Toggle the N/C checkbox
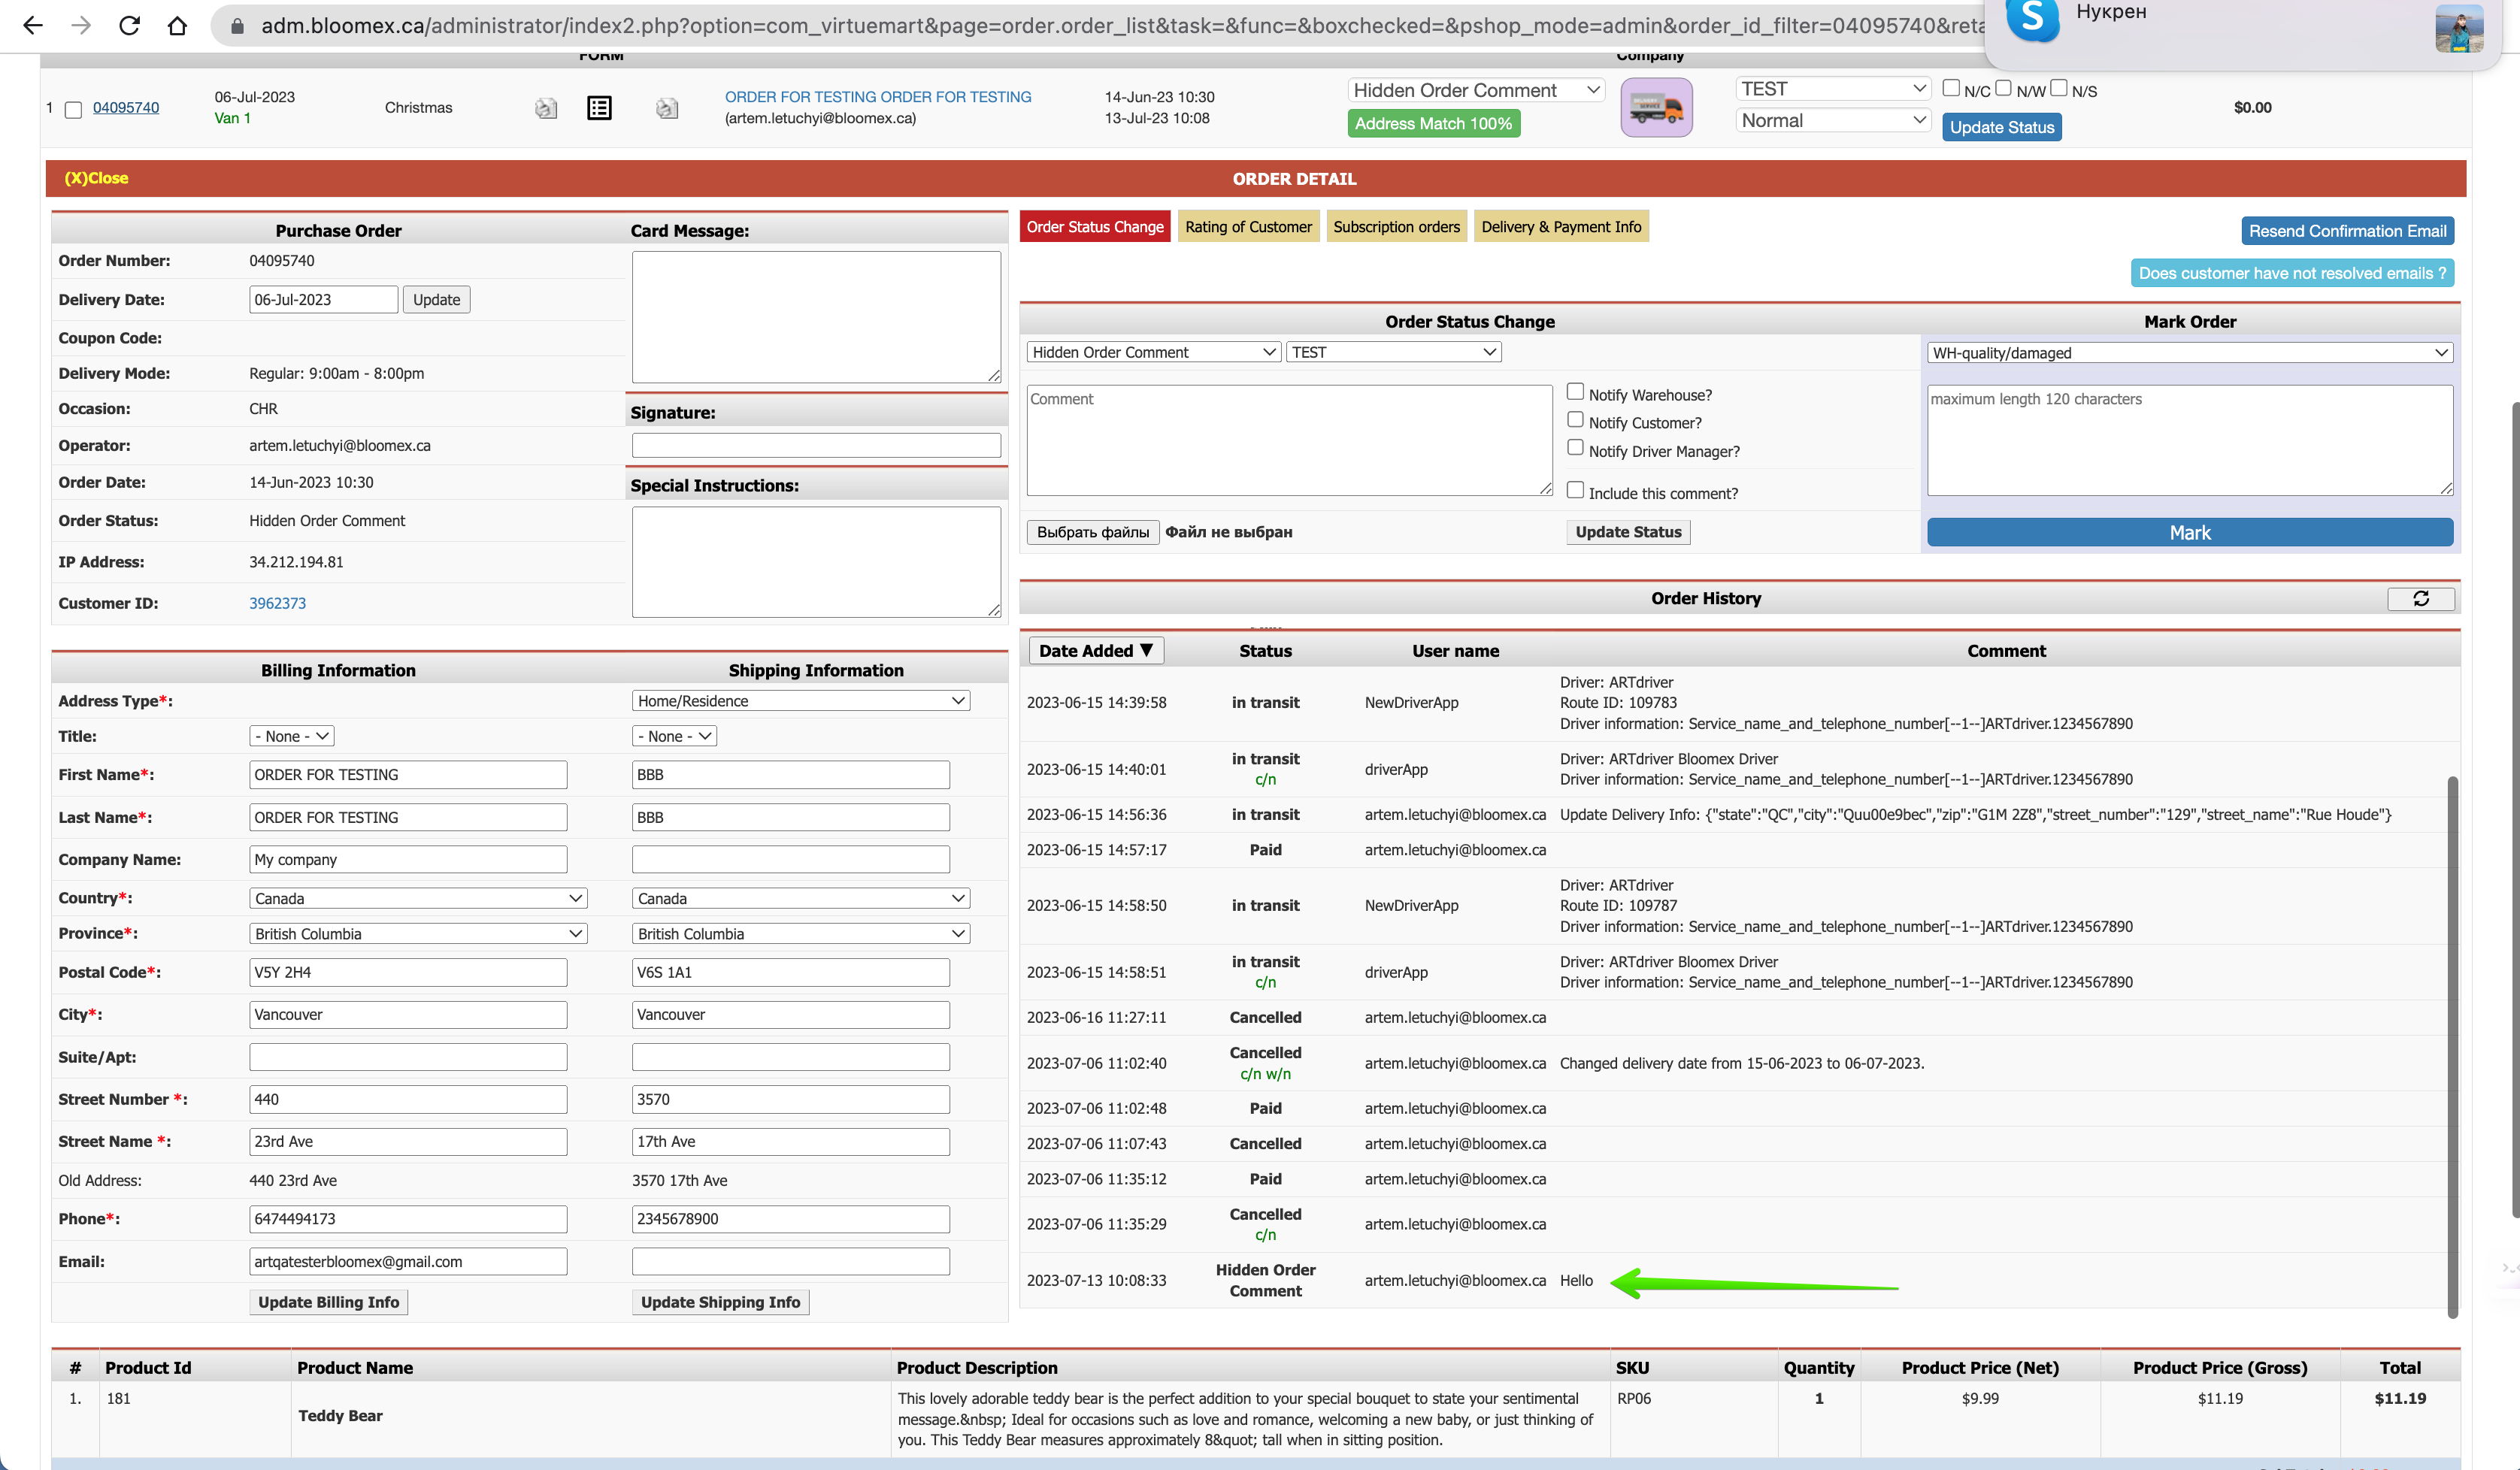This screenshot has width=2520, height=1470. [1950, 88]
